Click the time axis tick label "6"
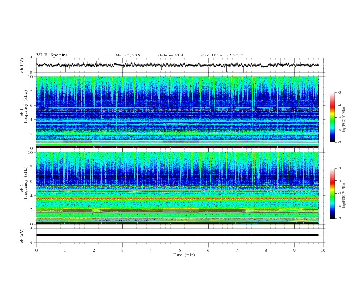This screenshot has width=364, height=281. coord(208,250)
